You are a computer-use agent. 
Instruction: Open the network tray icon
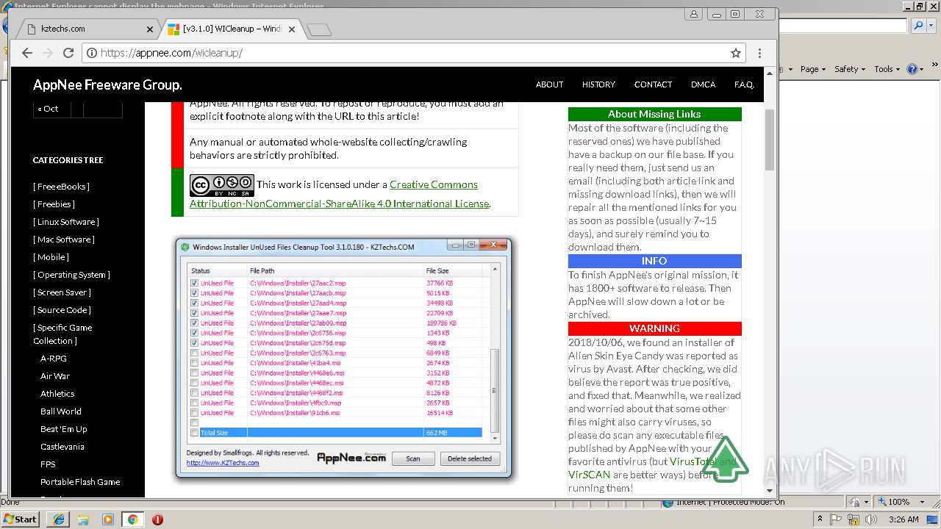click(x=854, y=519)
